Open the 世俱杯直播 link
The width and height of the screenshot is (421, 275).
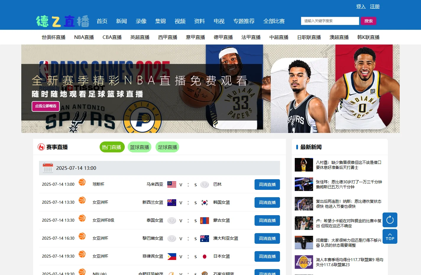[54, 37]
